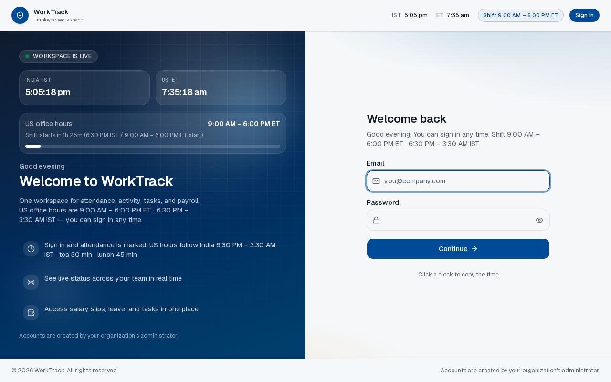Click the US office hours progress bar
The width and height of the screenshot is (611, 382).
(153, 146)
